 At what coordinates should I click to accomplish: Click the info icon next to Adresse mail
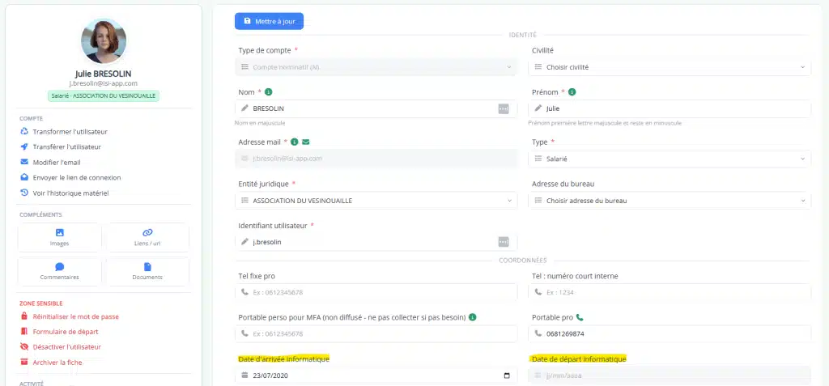point(295,142)
